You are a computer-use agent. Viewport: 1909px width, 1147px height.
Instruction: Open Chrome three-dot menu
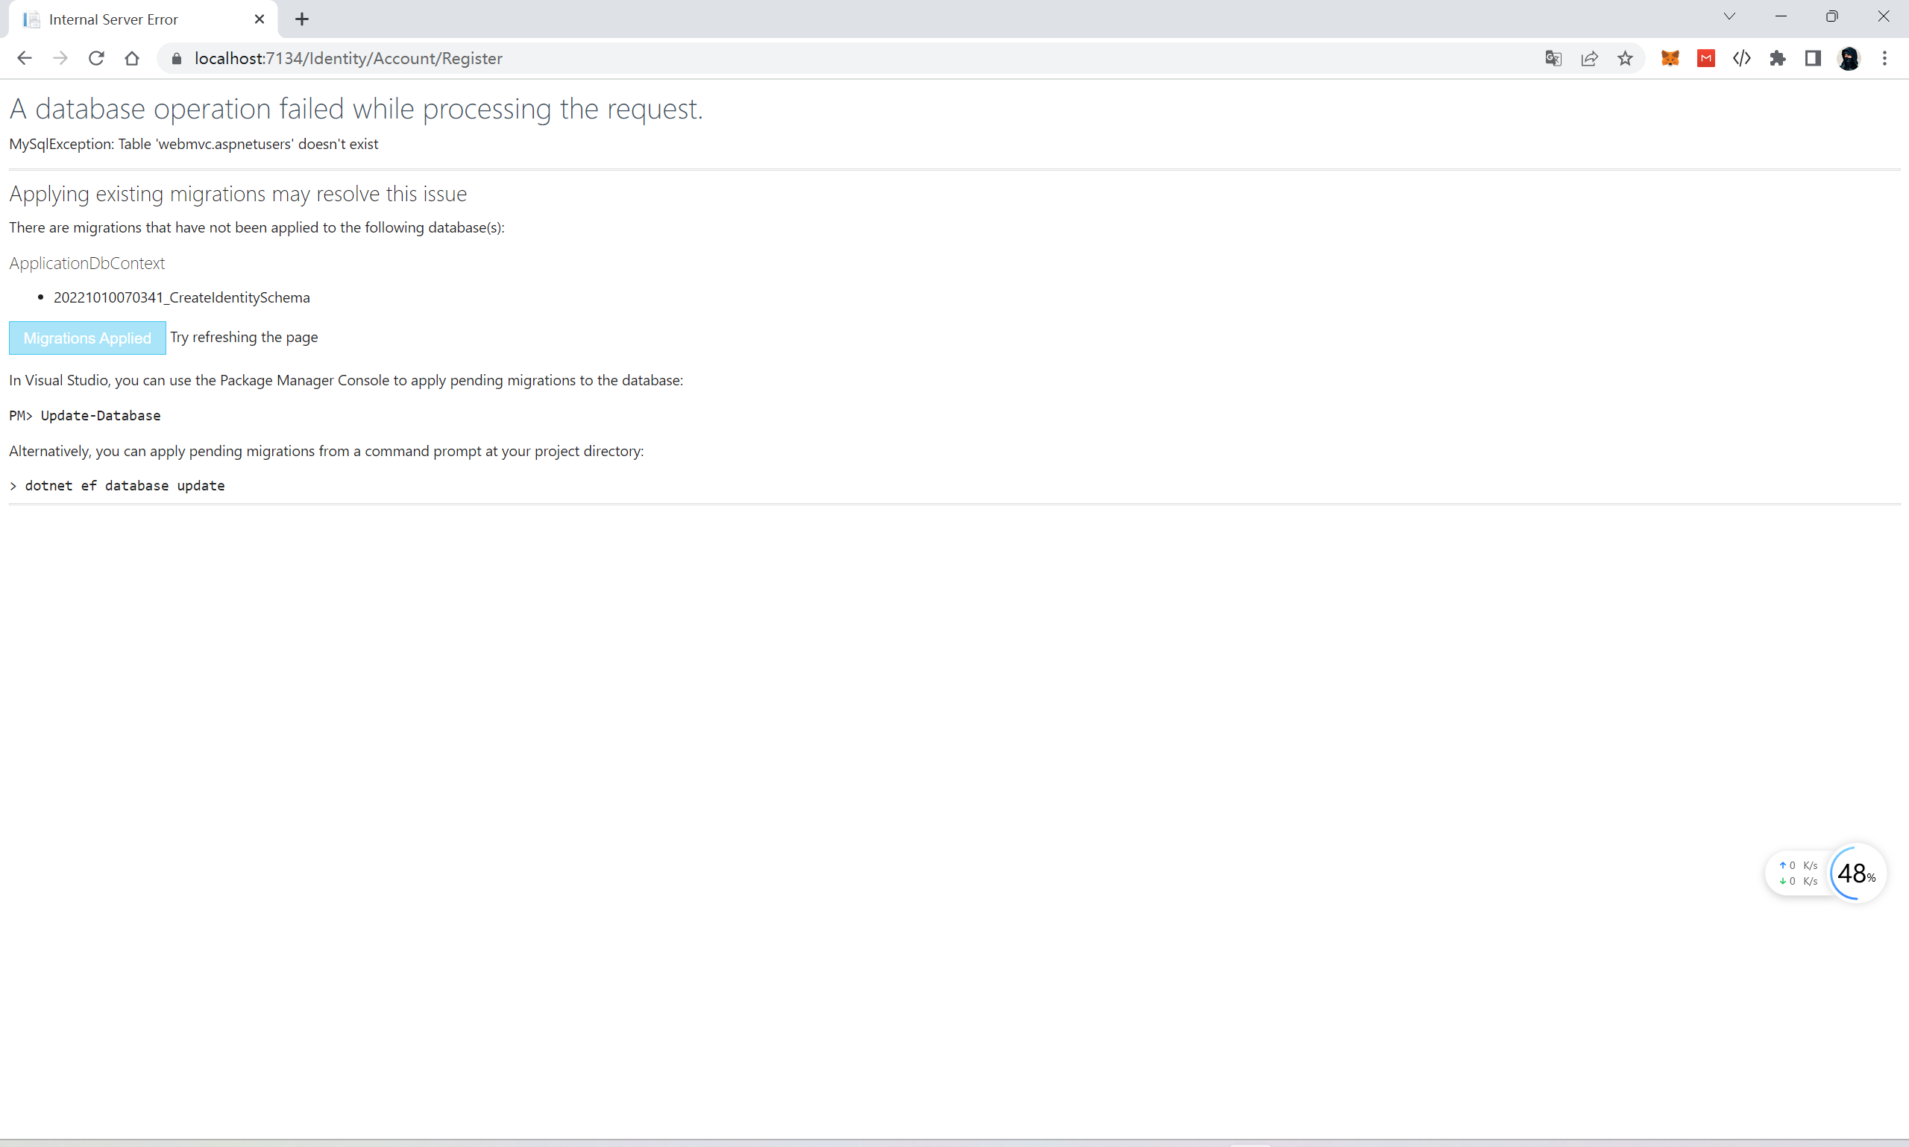1884,58
